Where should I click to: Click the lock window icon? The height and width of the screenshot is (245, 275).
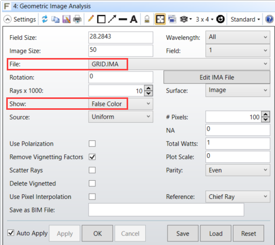click(147, 19)
